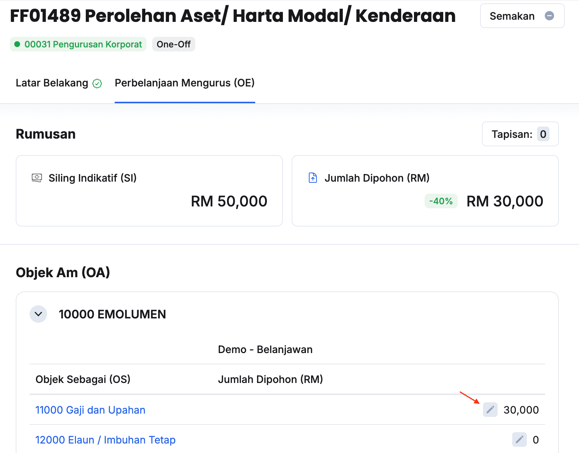Open the 11000 Gaji dan Upahan link
This screenshot has width=579, height=453.
point(90,410)
